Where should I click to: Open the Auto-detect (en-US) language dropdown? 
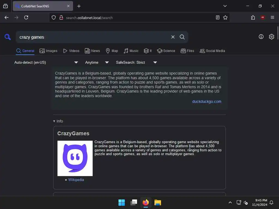46,62
